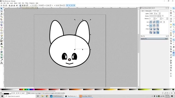Open the File menu

pos(1,3)
